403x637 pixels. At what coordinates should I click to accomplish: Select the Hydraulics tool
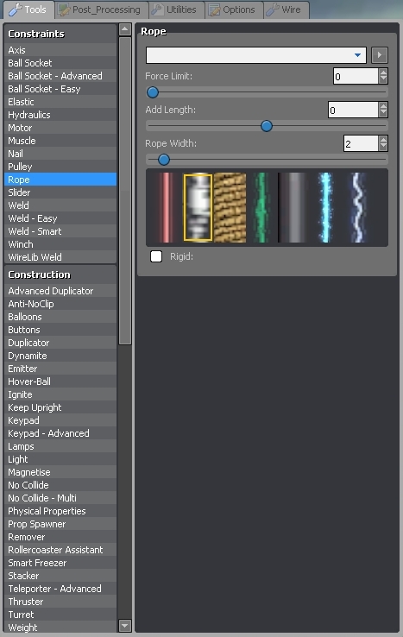[x=60, y=115]
